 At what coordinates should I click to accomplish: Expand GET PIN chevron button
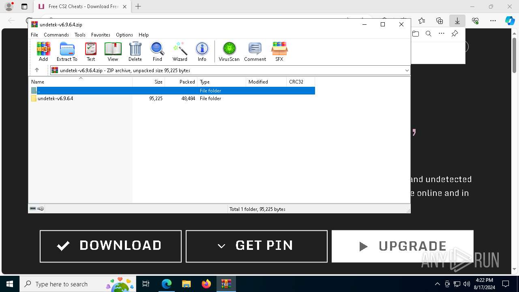pos(221,246)
